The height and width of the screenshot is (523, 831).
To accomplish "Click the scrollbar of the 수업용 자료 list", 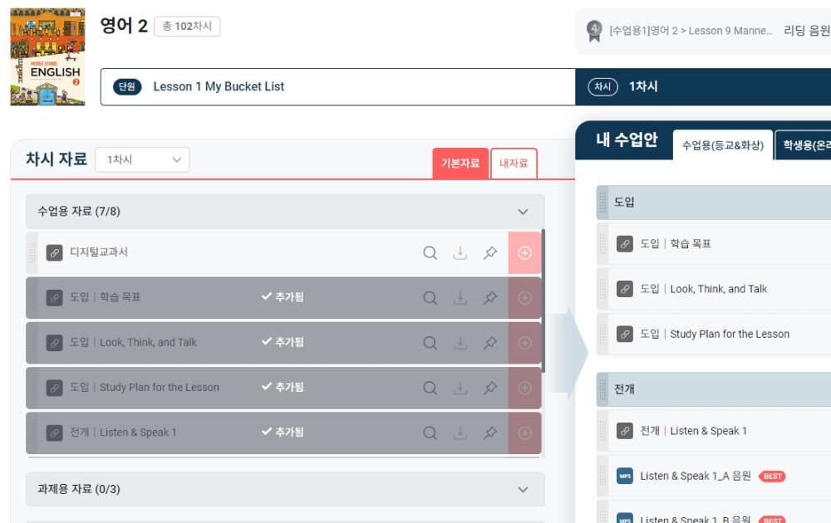I will [543, 301].
